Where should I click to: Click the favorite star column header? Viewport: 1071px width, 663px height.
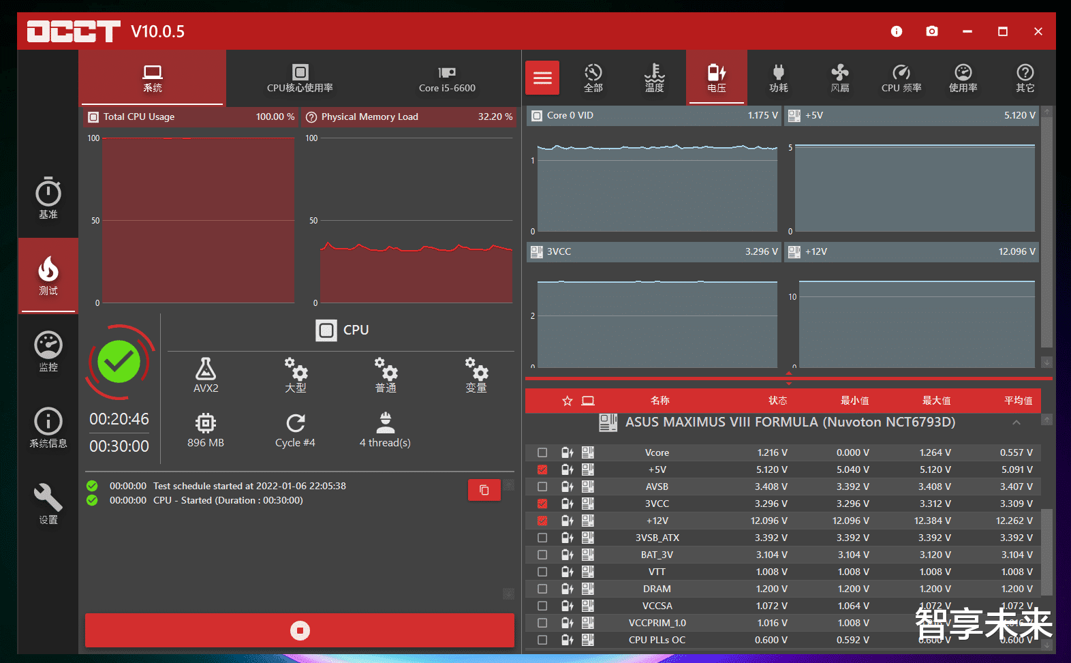568,401
